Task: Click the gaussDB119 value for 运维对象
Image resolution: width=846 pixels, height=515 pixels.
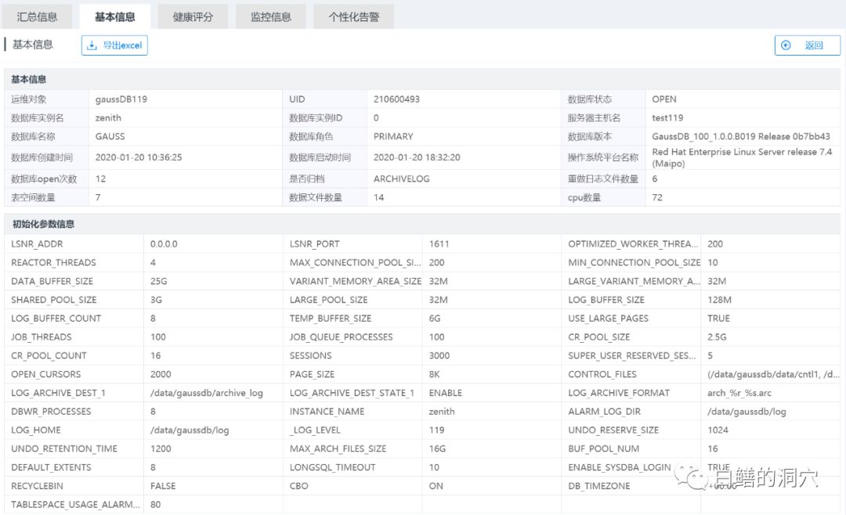Action: tap(121, 99)
